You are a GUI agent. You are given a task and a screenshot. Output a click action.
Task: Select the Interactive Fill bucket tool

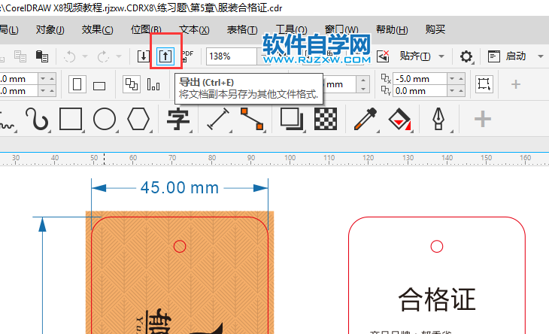tap(399, 119)
